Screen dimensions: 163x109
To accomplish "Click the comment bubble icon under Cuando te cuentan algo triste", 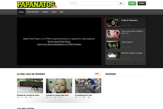I will 55,98.
